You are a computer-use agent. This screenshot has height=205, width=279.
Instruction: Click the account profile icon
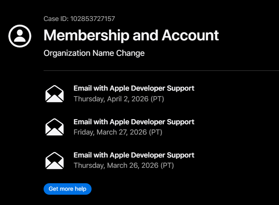click(x=19, y=36)
